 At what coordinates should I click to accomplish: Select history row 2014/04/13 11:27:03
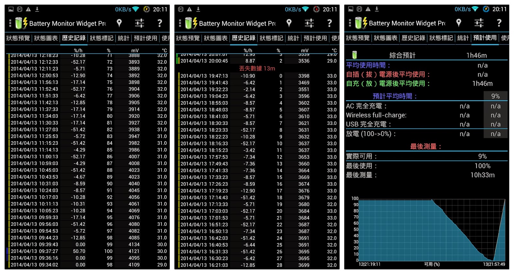(x=88, y=129)
